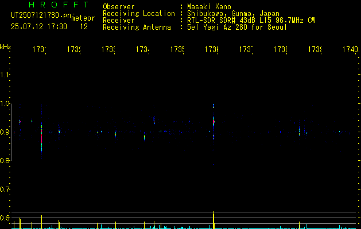Screen dimensions: 361x229
Task: Click the 0.8 kHz axis tick label
Action: click(5, 161)
